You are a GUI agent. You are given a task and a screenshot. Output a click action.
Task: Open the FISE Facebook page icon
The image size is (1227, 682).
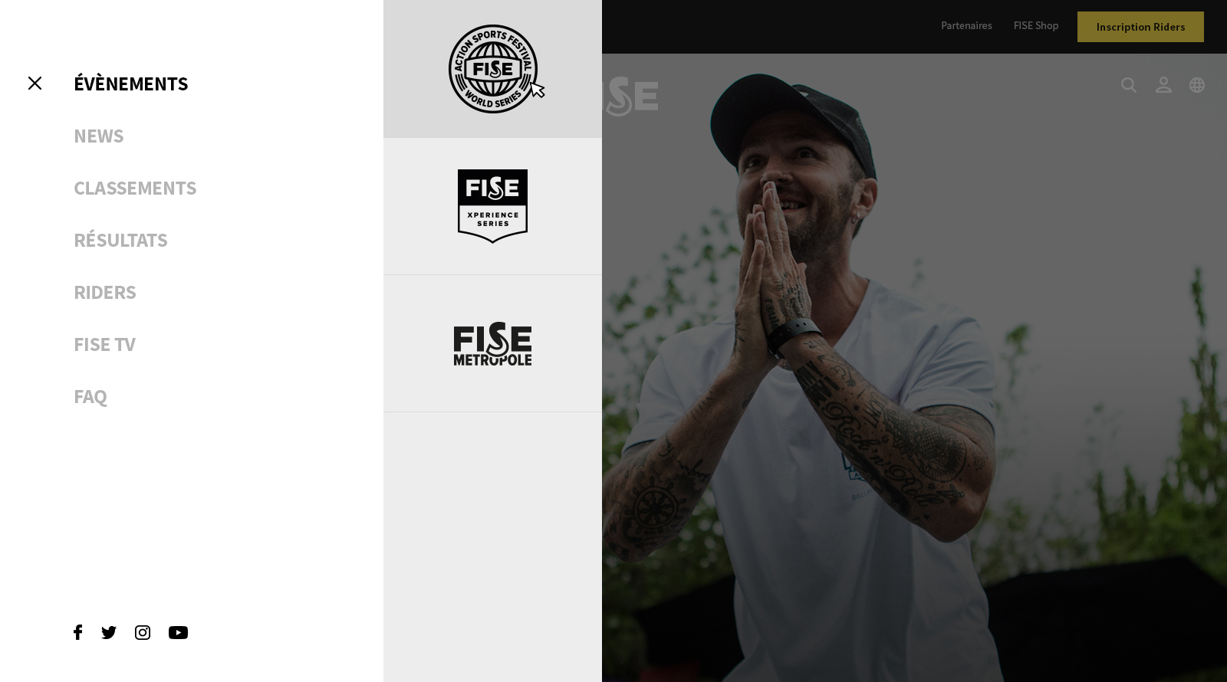(x=77, y=632)
